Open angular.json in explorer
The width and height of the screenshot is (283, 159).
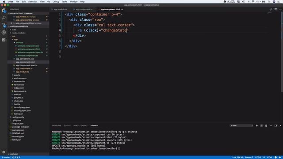click(18, 124)
